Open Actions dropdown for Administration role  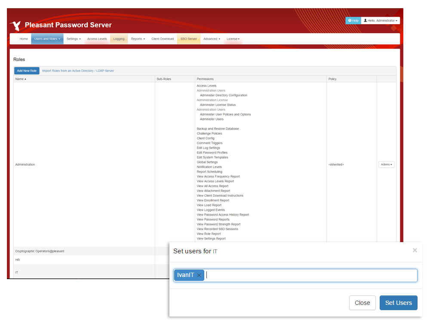click(386, 164)
